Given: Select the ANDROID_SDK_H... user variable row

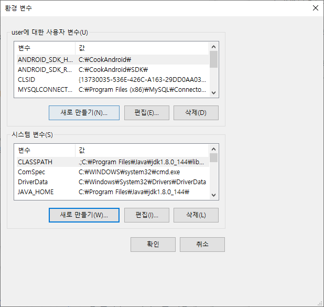Looking at the screenshot, I should point(113,60).
